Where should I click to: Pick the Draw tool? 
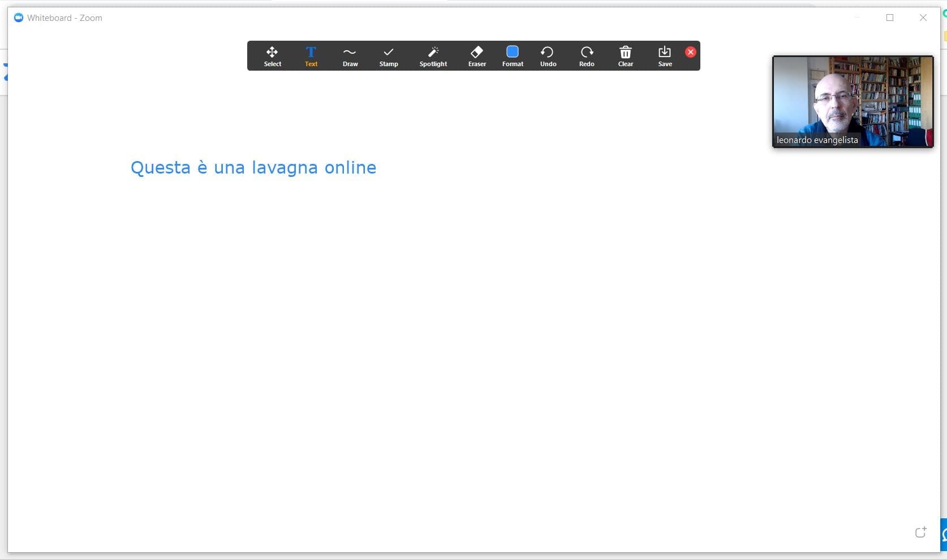coord(350,56)
